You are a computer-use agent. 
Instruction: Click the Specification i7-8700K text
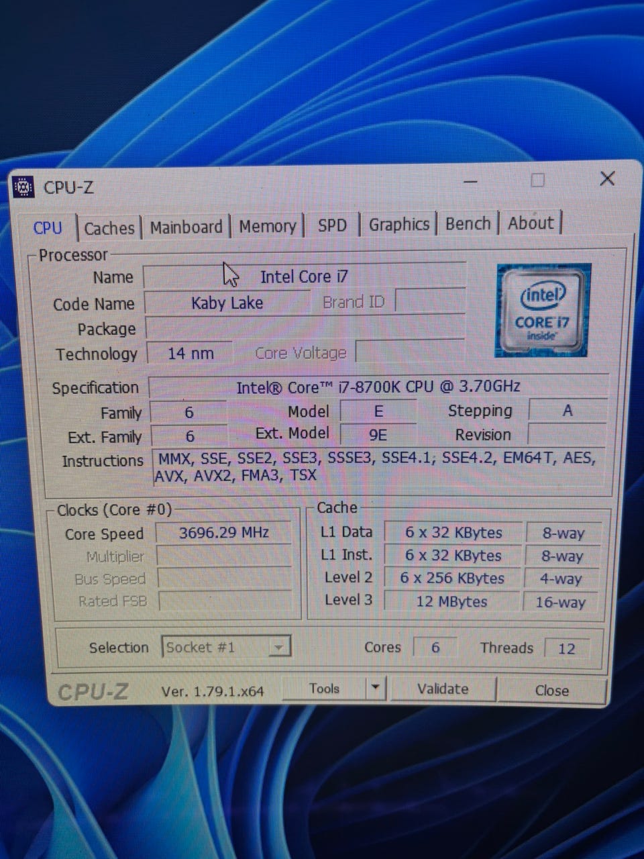click(x=378, y=387)
